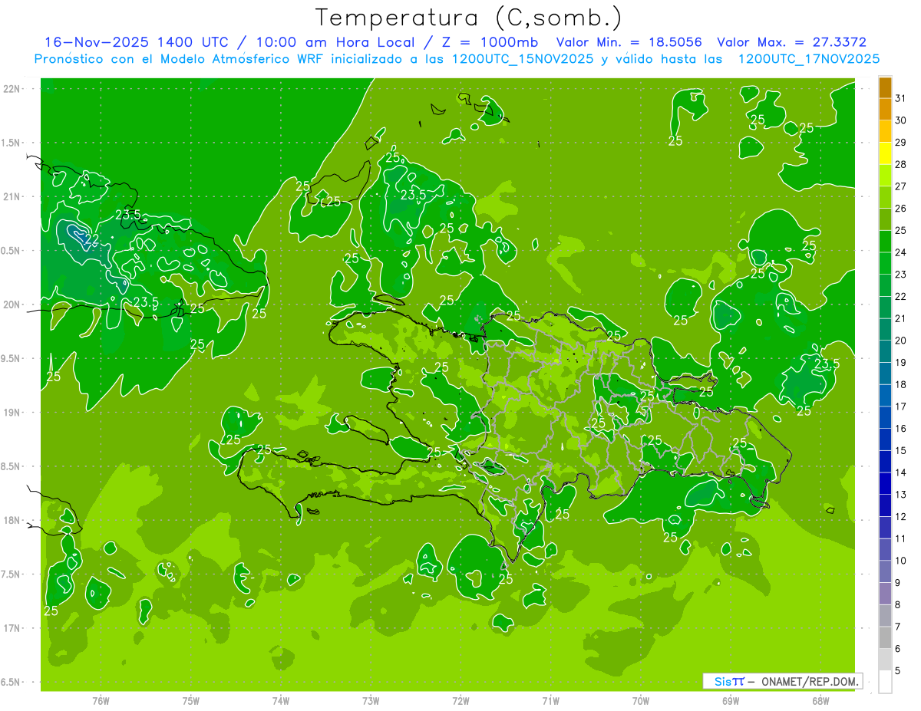Image resolution: width=921 pixels, height=711 pixels.
Task: Click the number 7 on the color scale
Action: coord(898,627)
